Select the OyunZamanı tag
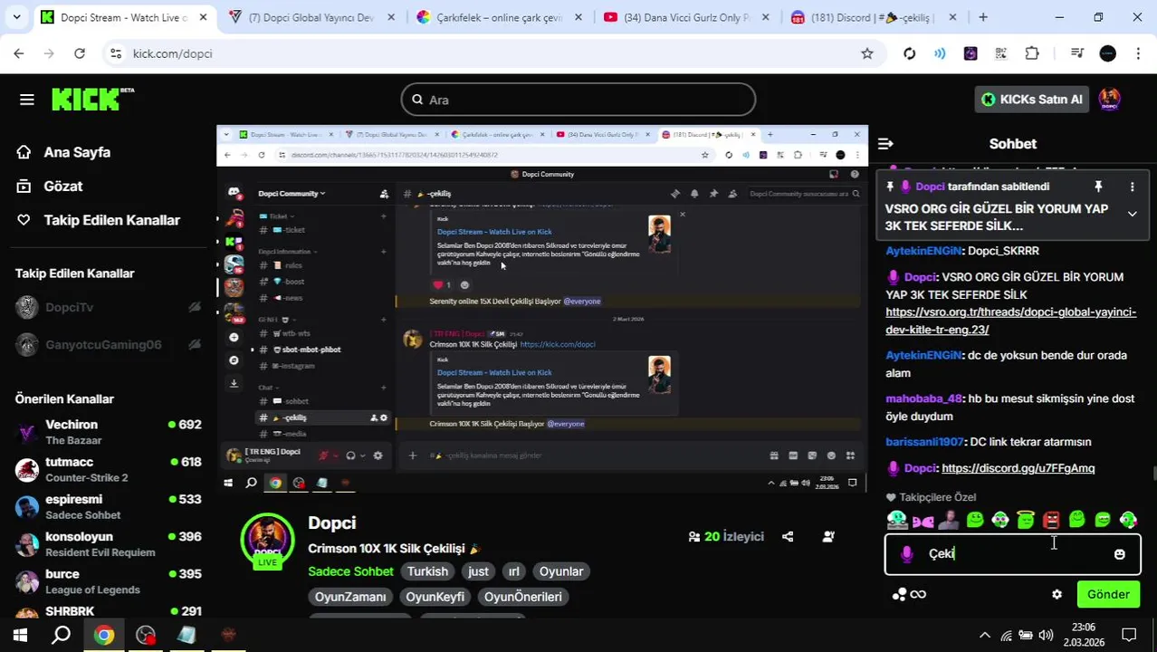The width and height of the screenshot is (1157, 652). tap(350, 597)
